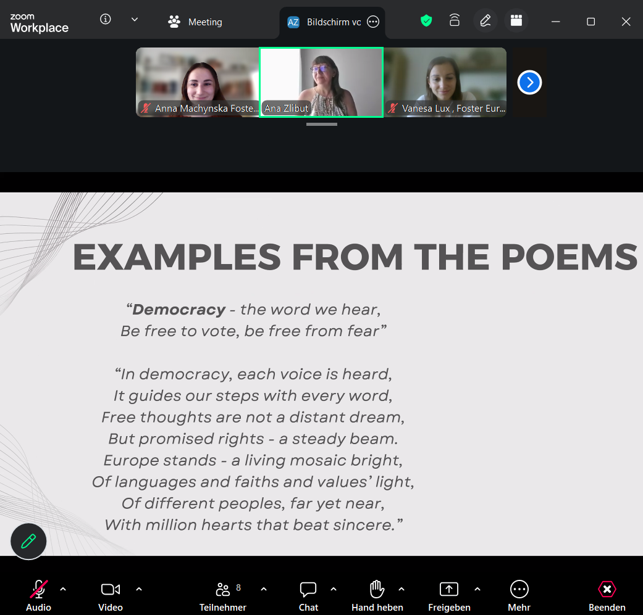Maximize the Zoom window
The image size is (643, 615).
(591, 22)
